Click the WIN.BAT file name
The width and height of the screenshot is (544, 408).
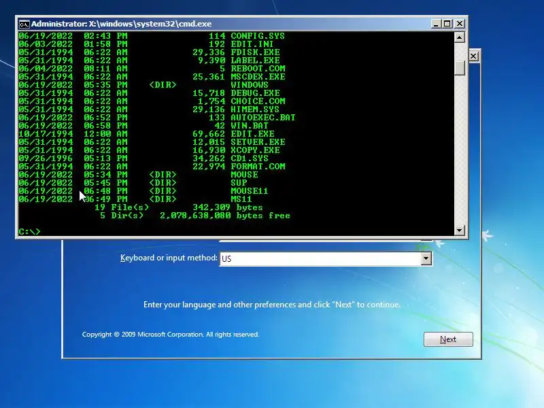[x=250, y=126]
